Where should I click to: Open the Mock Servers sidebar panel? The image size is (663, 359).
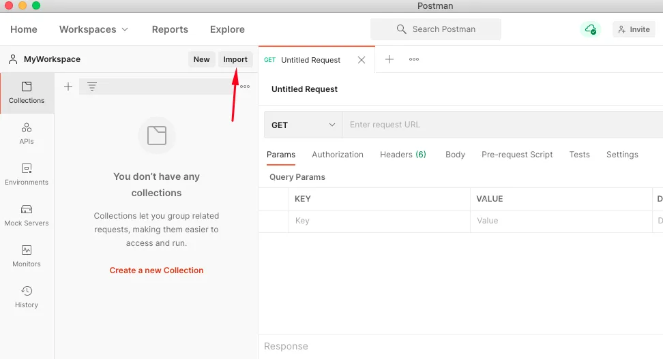[x=27, y=215]
